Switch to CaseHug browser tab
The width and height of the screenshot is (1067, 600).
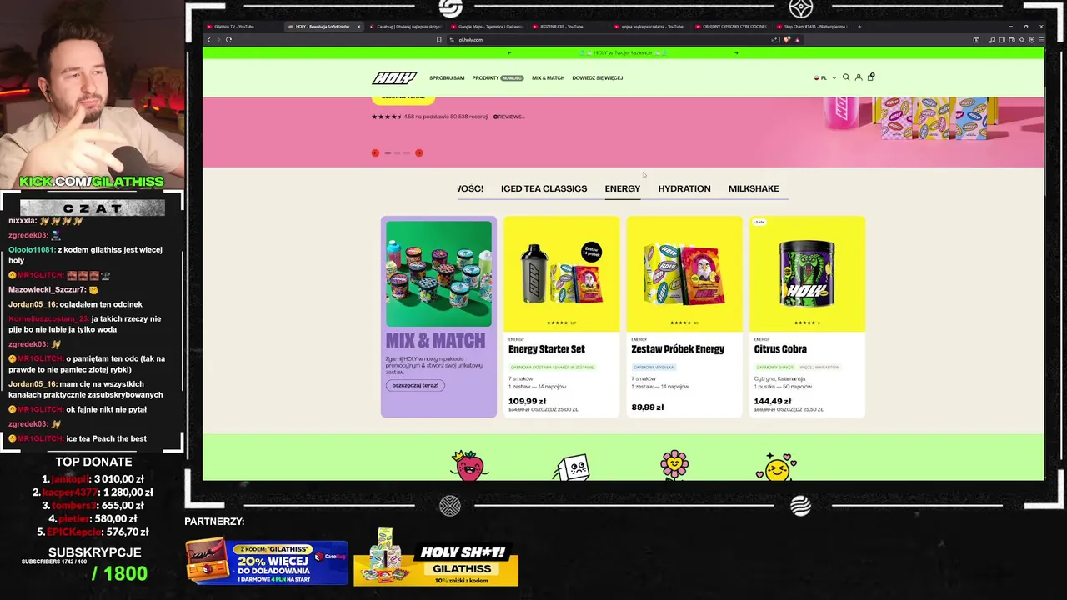(x=407, y=27)
